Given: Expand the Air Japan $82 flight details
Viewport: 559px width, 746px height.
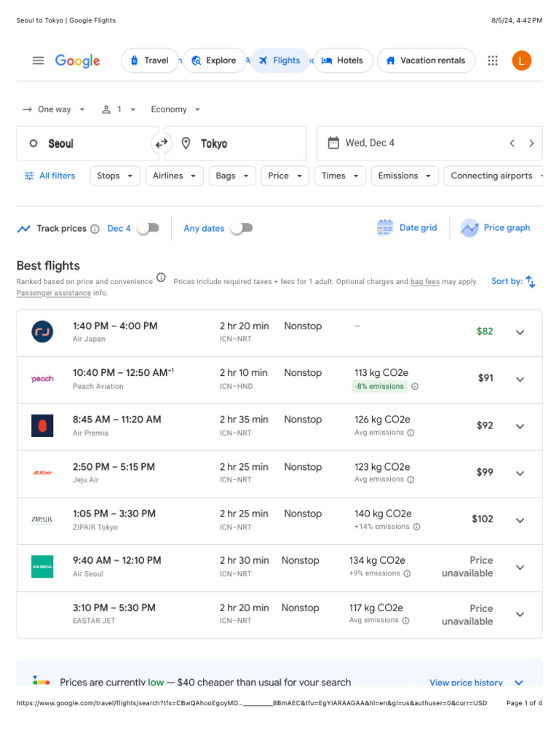Looking at the screenshot, I should (x=520, y=332).
